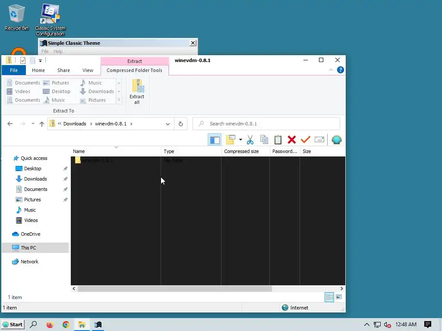Viewport: 442px width, 331px height.
Task: Sort by the Name column header
Action: pos(116,151)
